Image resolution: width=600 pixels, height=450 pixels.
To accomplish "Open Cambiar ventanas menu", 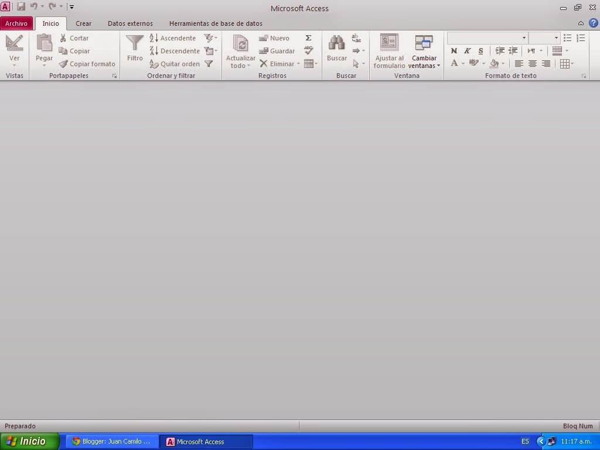I will 424,51.
